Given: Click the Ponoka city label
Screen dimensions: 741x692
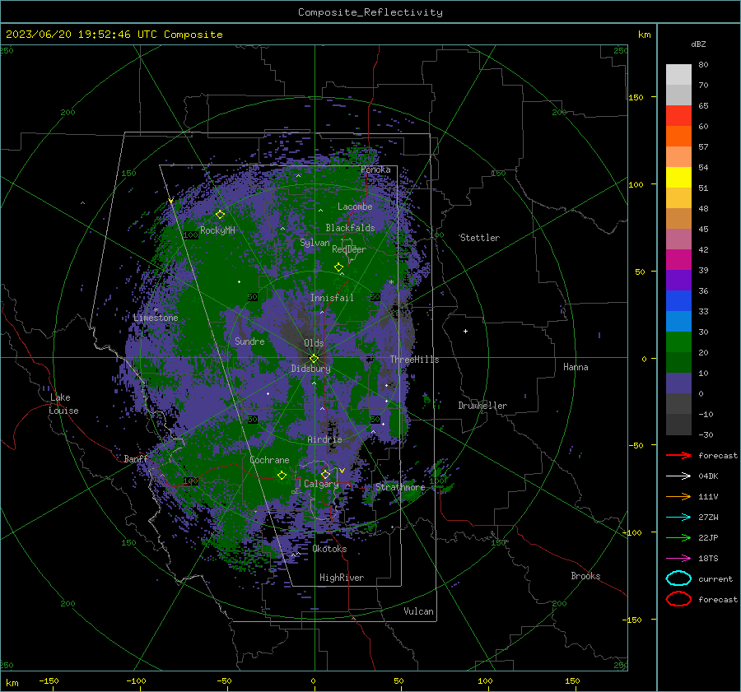Looking at the screenshot, I should [x=375, y=170].
